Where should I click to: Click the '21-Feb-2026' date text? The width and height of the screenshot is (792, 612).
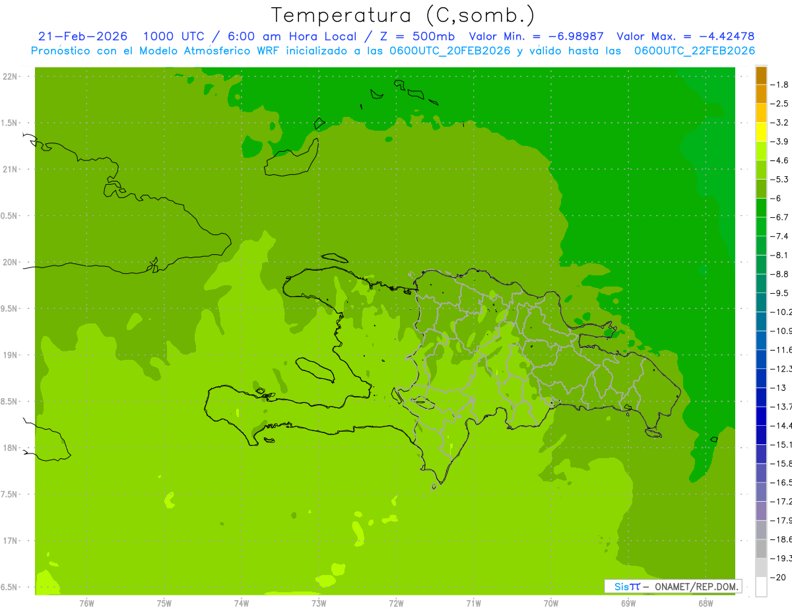(x=83, y=36)
